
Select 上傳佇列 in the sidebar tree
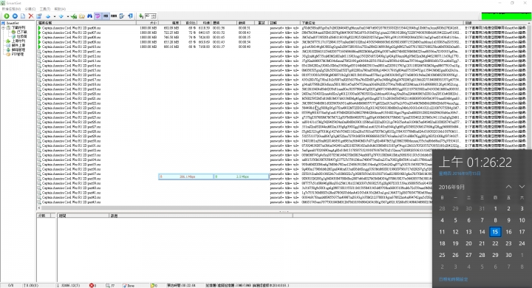tap(18, 41)
